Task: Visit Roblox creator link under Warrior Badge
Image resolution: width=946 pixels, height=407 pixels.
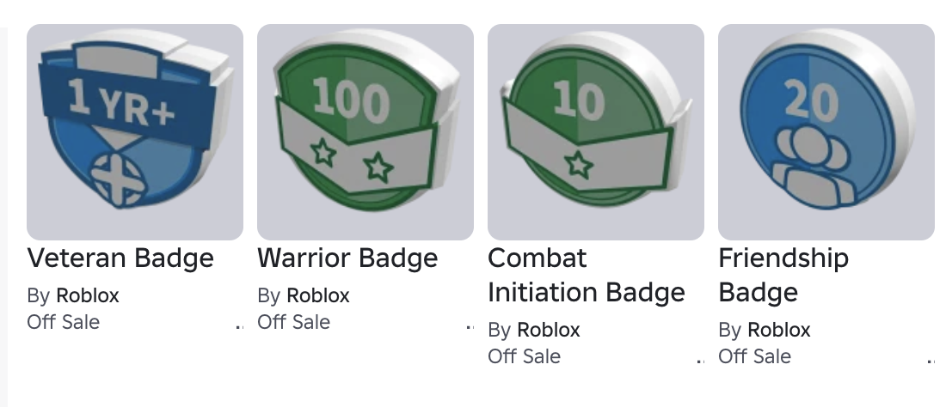Action: click(x=318, y=295)
